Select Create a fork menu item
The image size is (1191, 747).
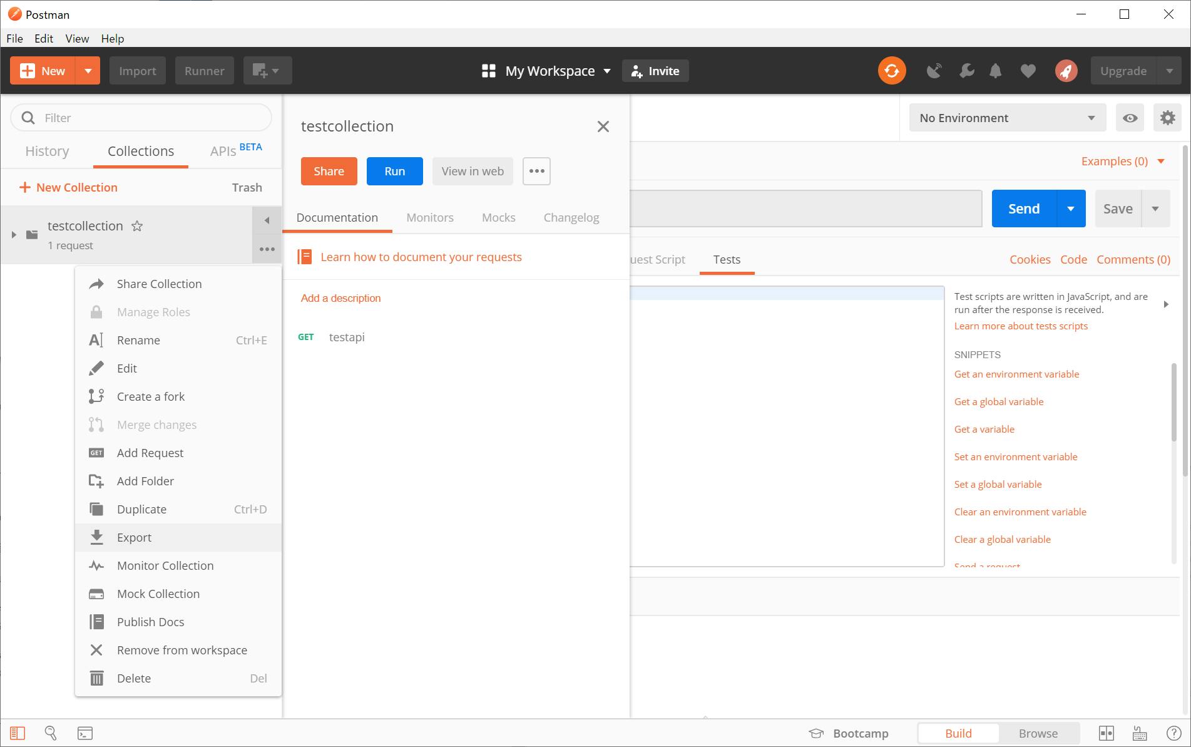[178, 396]
